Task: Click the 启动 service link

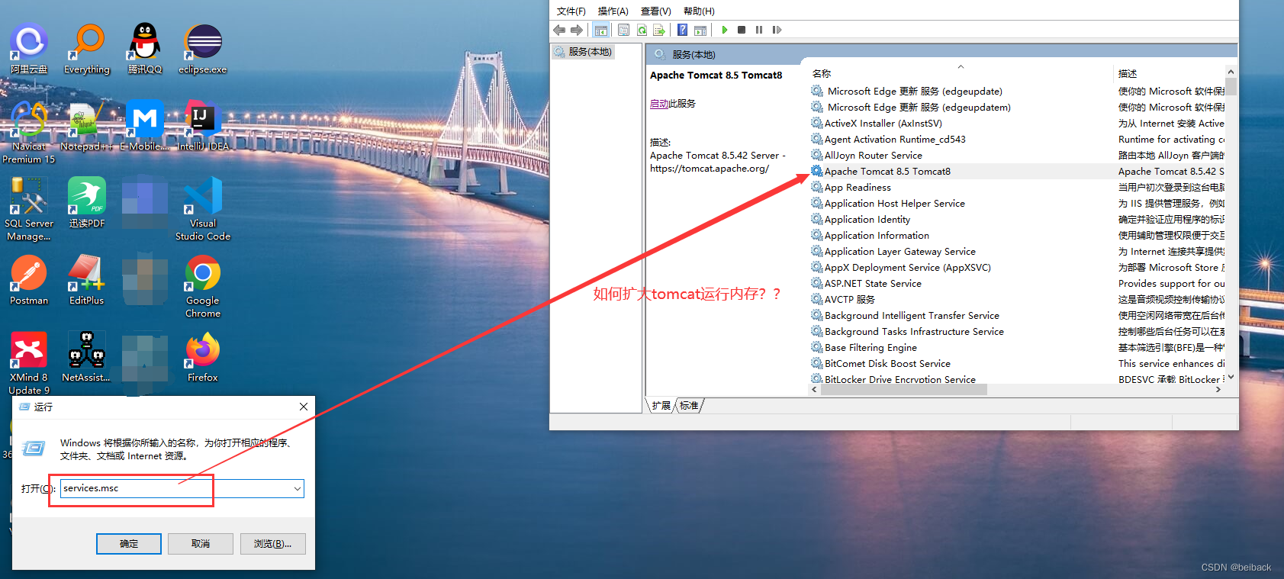Action: pos(659,104)
